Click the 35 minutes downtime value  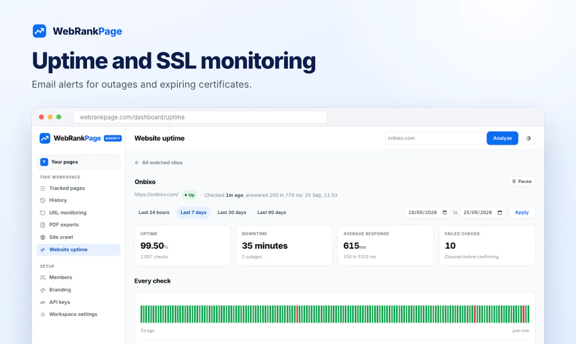[265, 246]
